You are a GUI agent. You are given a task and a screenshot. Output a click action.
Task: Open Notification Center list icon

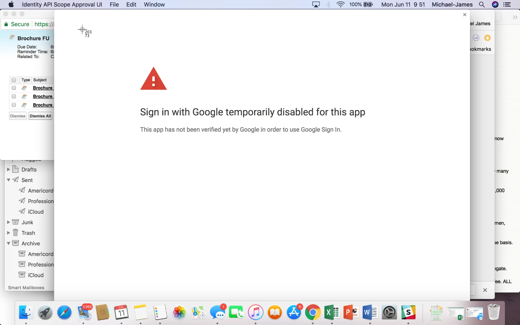coord(507,5)
